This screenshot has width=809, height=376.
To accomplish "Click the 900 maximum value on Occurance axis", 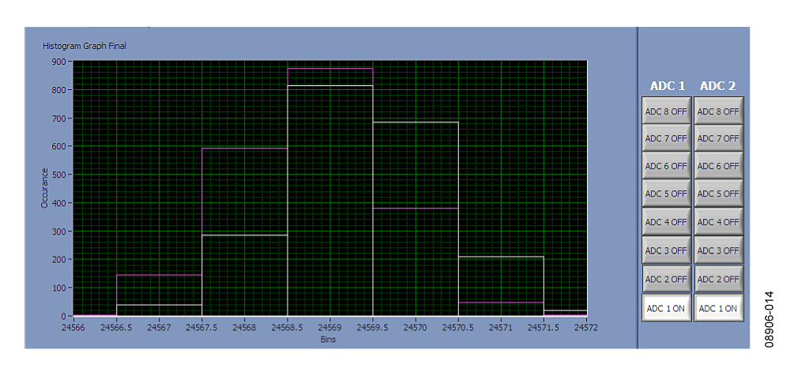I will pos(59,62).
